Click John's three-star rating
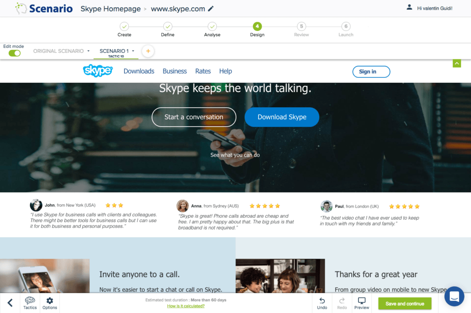 coord(114,205)
